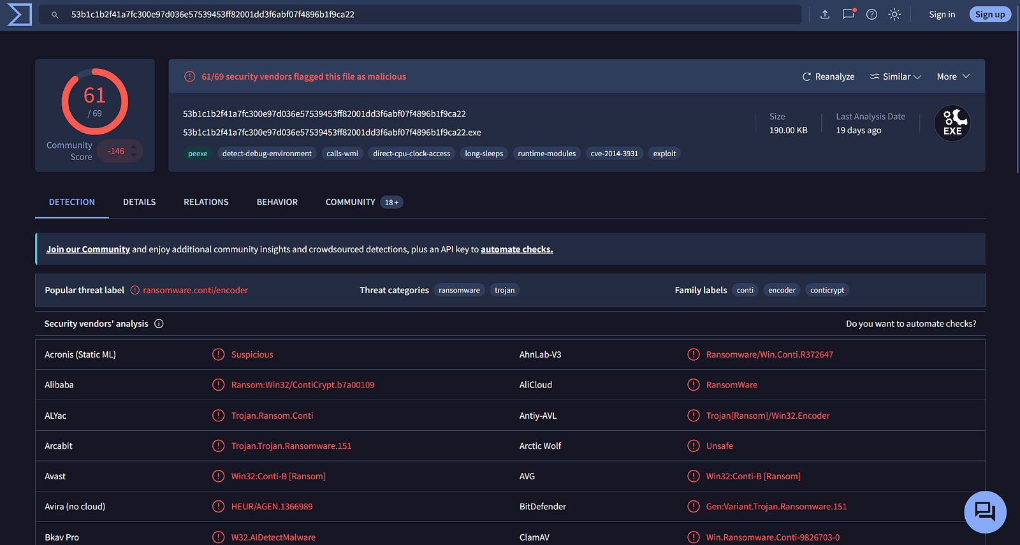1020x545 pixels.
Task: Click the Acronis (Static ML) vendor name
Action: click(80, 354)
